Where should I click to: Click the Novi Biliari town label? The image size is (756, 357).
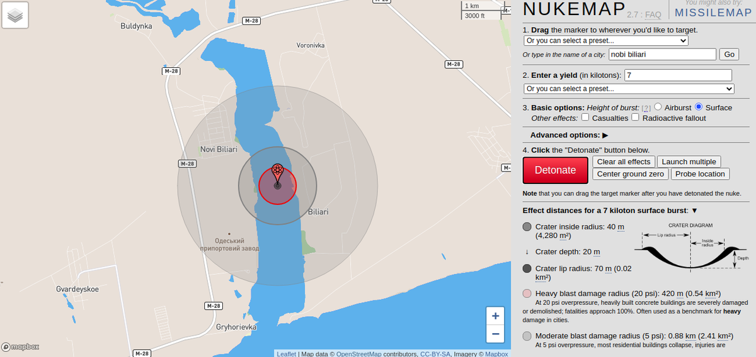click(x=219, y=150)
